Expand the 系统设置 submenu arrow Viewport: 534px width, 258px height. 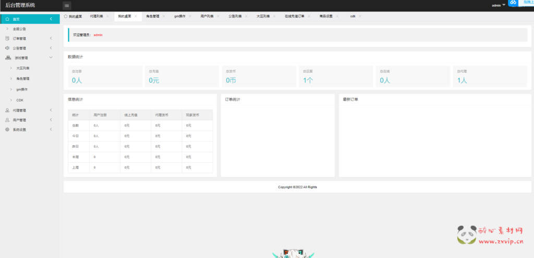51,130
